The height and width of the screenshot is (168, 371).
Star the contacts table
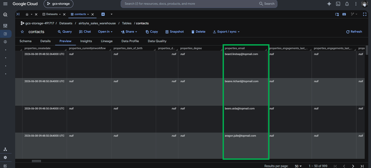point(22,32)
